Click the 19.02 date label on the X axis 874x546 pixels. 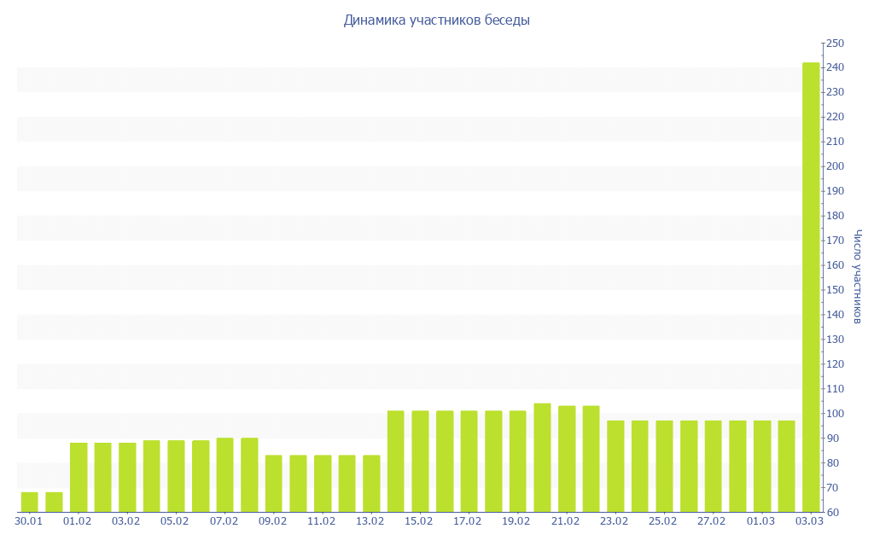point(516,521)
